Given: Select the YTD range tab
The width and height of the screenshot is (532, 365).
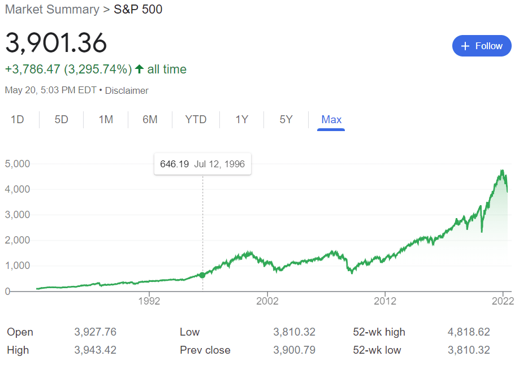Looking at the screenshot, I should click(x=196, y=119).
